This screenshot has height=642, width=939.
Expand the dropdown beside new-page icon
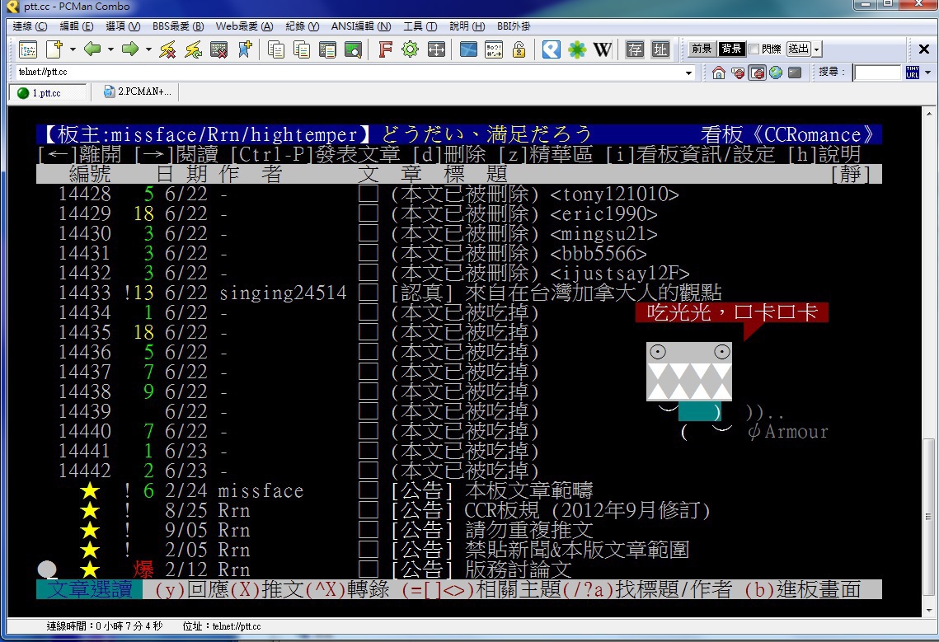[73, 49]
